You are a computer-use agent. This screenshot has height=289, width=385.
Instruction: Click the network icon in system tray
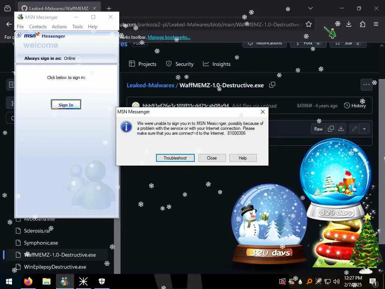pos(327,281)
